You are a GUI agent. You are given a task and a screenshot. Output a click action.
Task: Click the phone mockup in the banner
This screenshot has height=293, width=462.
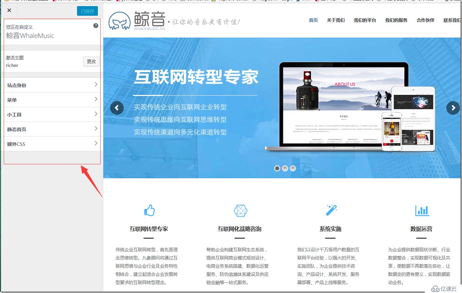[392, 131]
